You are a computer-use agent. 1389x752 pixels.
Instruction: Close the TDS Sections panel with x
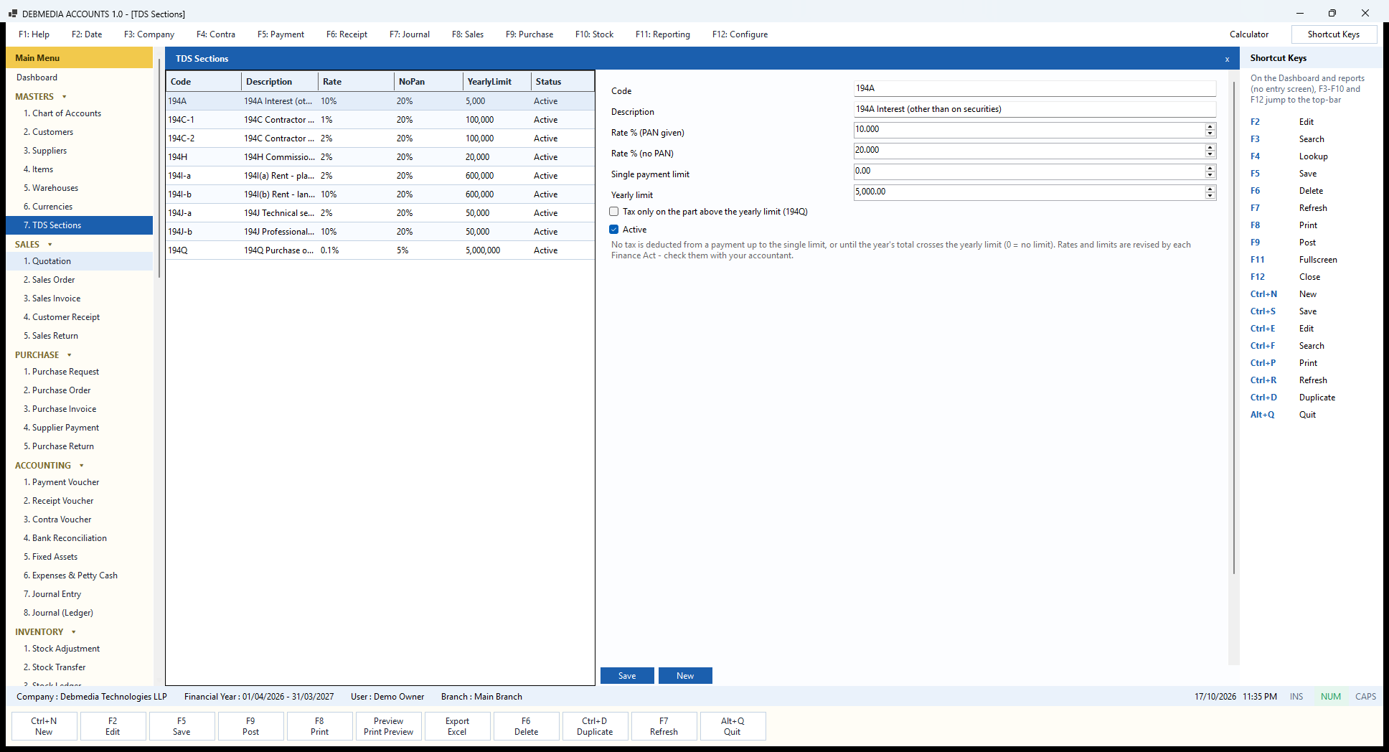tap(1227, 59)
